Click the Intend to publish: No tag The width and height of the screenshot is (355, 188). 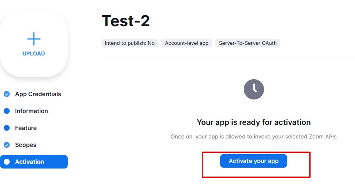coord(129,43)
